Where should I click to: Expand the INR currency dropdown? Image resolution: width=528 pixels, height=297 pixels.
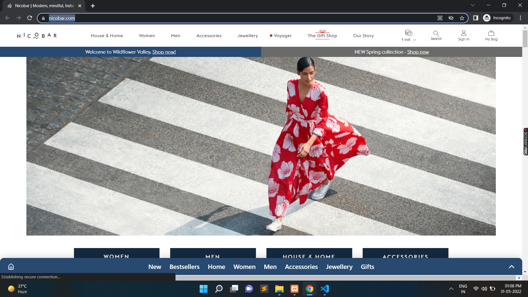click(409, 40)
